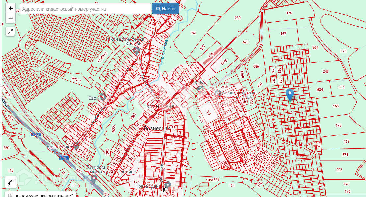This screenshot has width=366, height=197.
Task: Click the Газпром fuel station marker
Action: coord(94,179)
